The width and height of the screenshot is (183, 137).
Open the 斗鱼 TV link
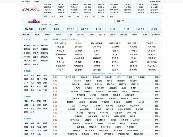133,62
